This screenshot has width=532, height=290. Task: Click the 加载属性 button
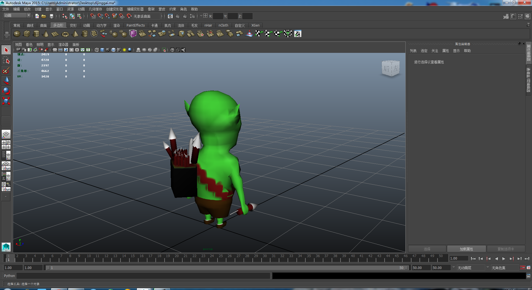(x=466, y=249)
